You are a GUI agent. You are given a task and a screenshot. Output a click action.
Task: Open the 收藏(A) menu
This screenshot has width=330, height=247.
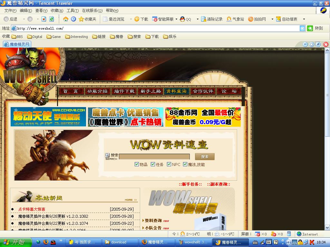pyautogui.click(x=57, y=11)
